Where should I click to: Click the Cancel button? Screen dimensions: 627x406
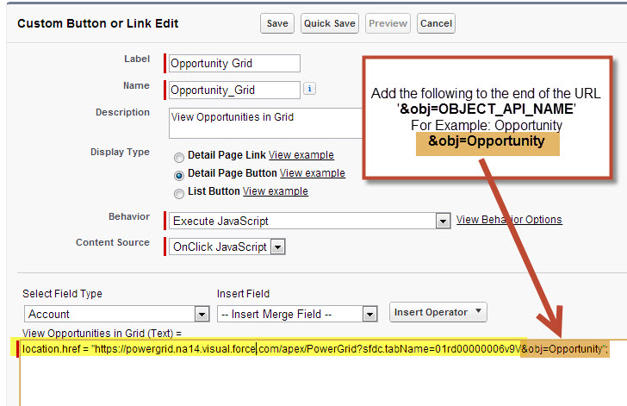436,24
